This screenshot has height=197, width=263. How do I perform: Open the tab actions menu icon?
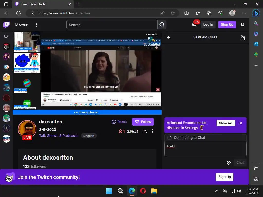[x=6, y=4]
